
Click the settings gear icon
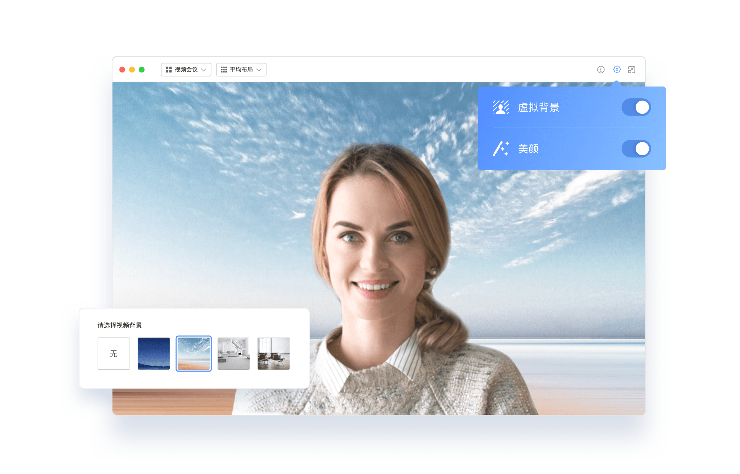(617, 70)
